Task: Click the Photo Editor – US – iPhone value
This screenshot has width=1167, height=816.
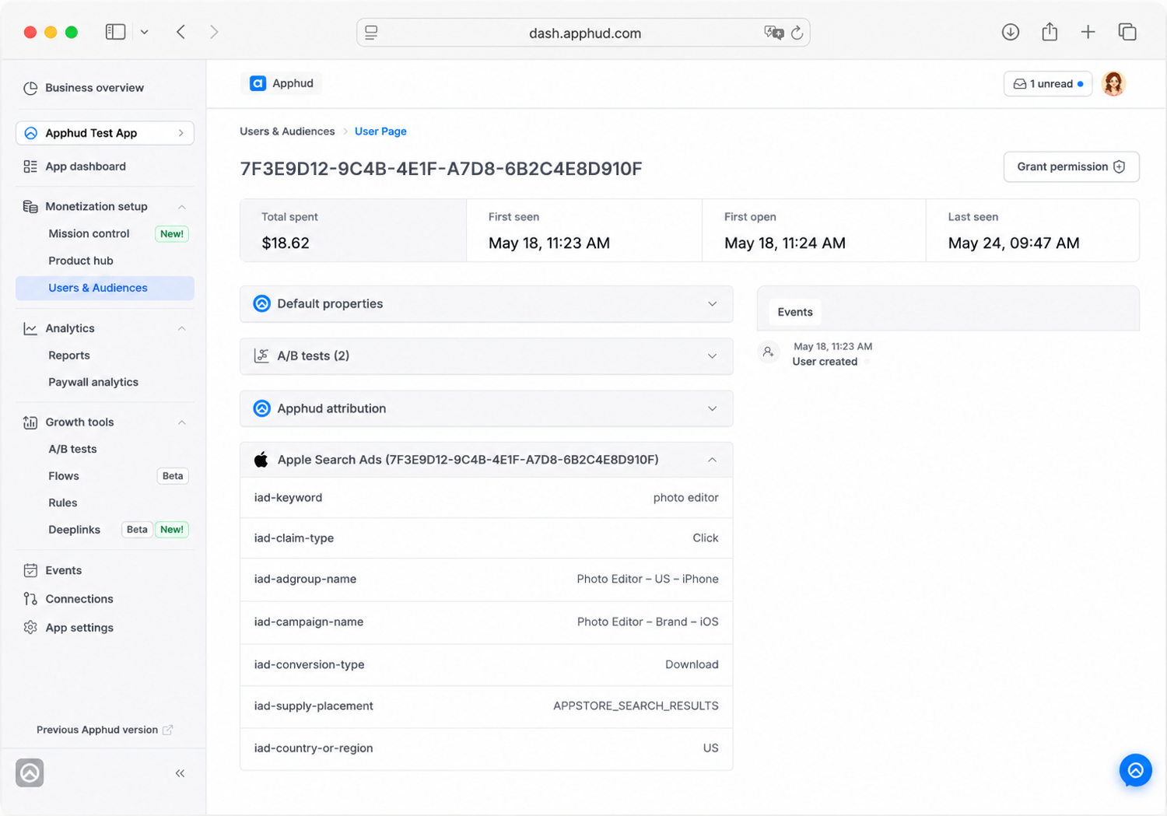Action: (x=647, y=579)
